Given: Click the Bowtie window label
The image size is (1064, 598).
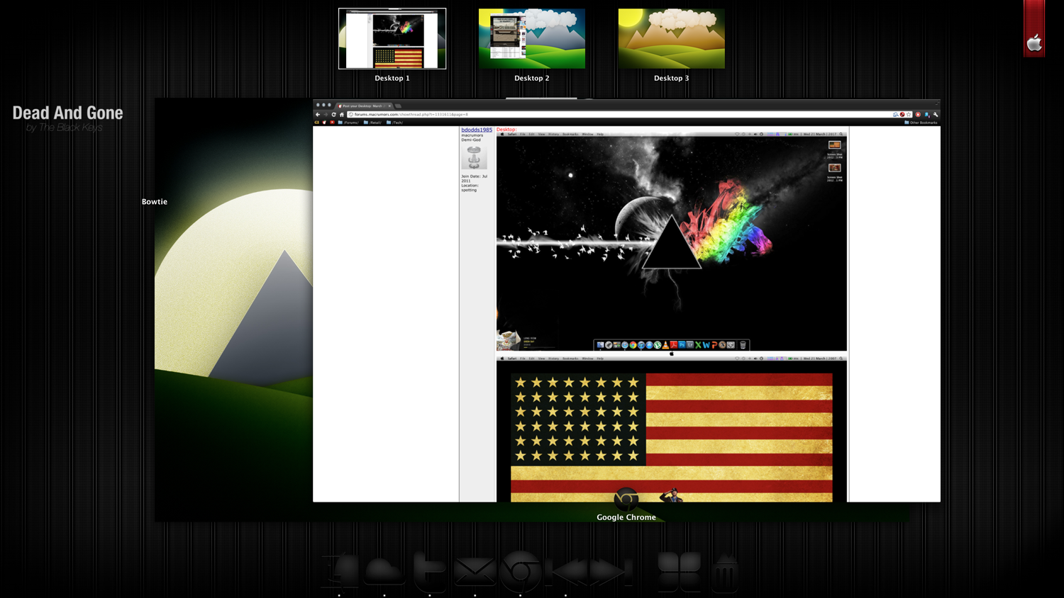Looking at the screenshot, I should click(x=155, y=202).
